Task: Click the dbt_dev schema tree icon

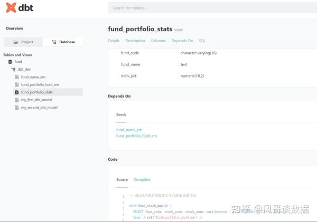Action: tap(13, 70)
